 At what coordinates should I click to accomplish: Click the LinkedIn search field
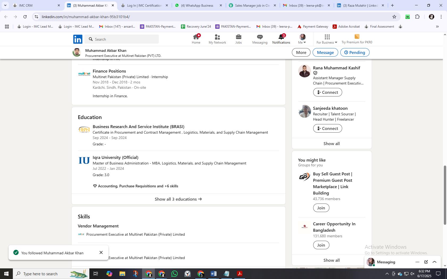click(122, 39)
